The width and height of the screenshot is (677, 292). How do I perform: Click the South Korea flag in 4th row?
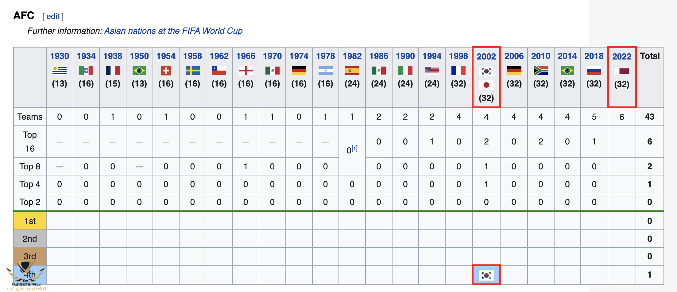[486, 275]
